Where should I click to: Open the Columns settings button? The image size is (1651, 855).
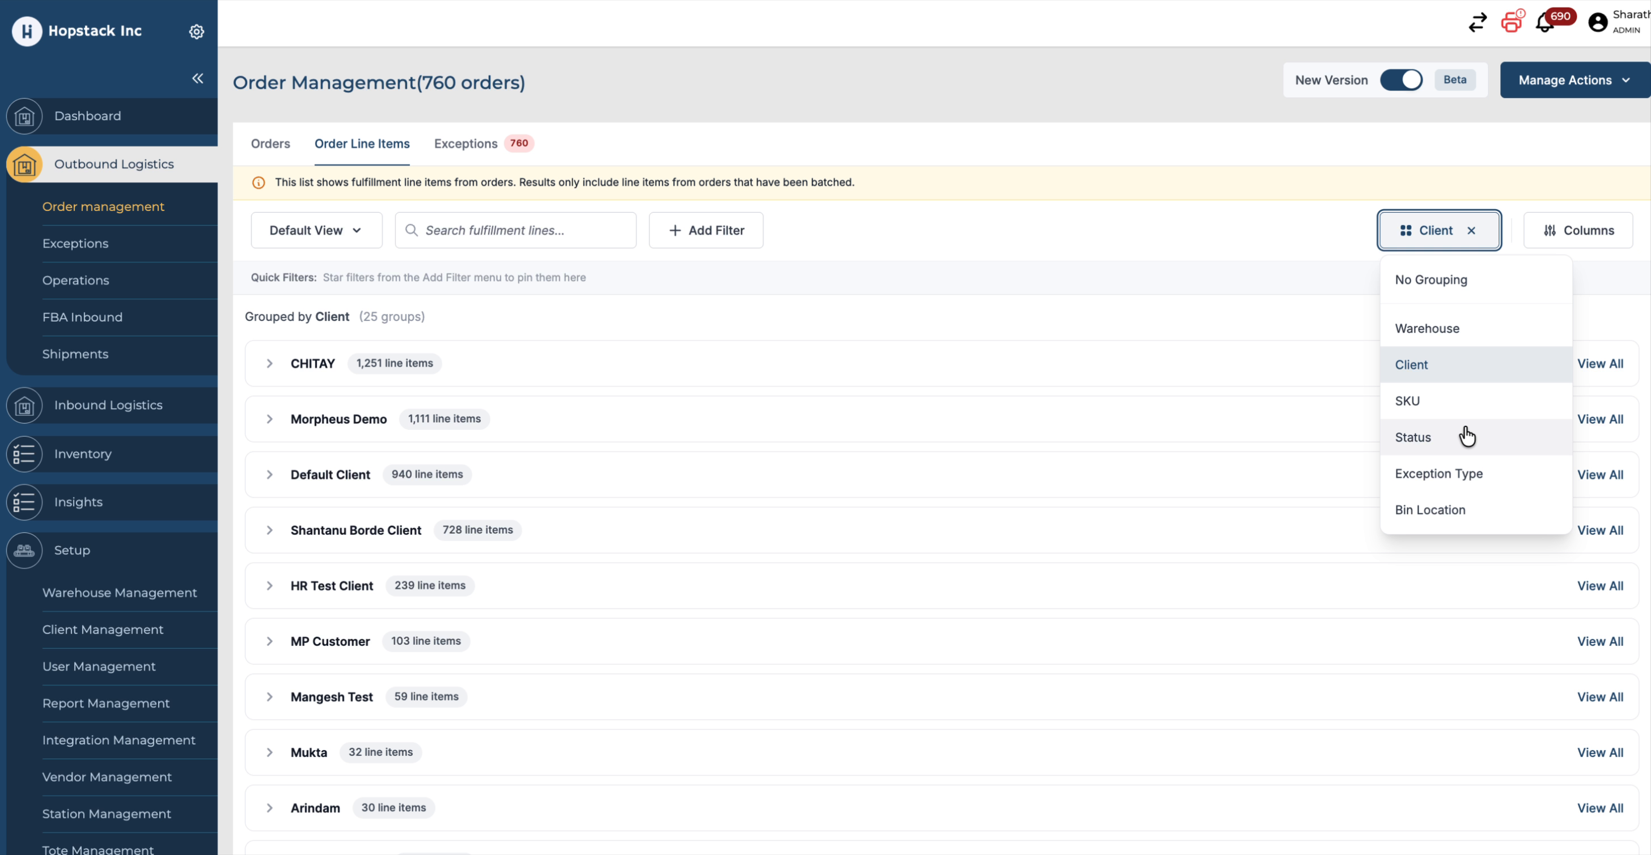[x=1578, y=230]
